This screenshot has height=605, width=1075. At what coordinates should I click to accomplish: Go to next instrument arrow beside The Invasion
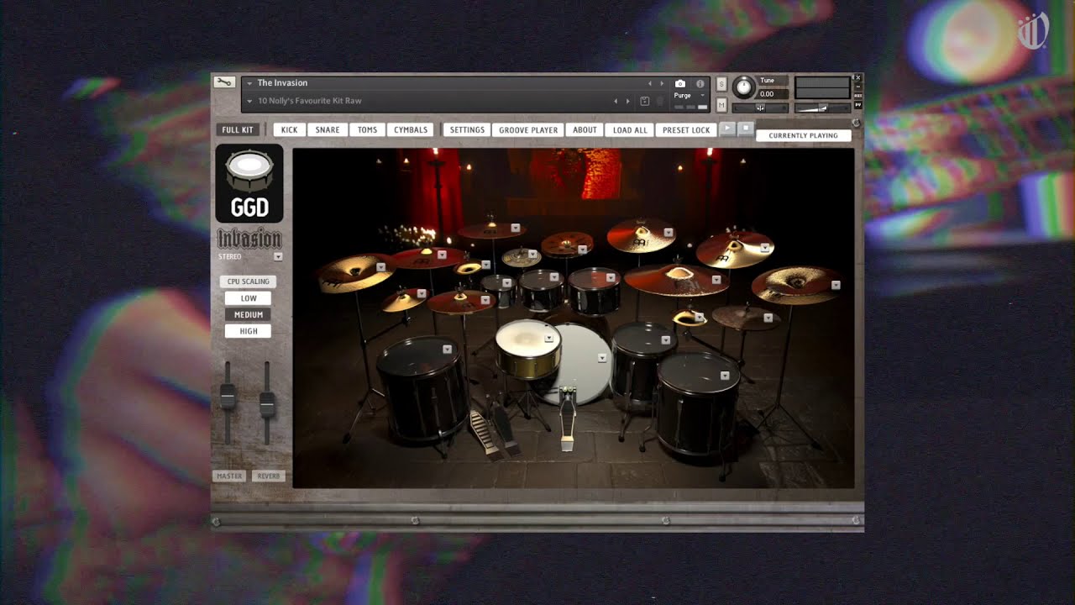pyautogui.click(x=662, y=84)
